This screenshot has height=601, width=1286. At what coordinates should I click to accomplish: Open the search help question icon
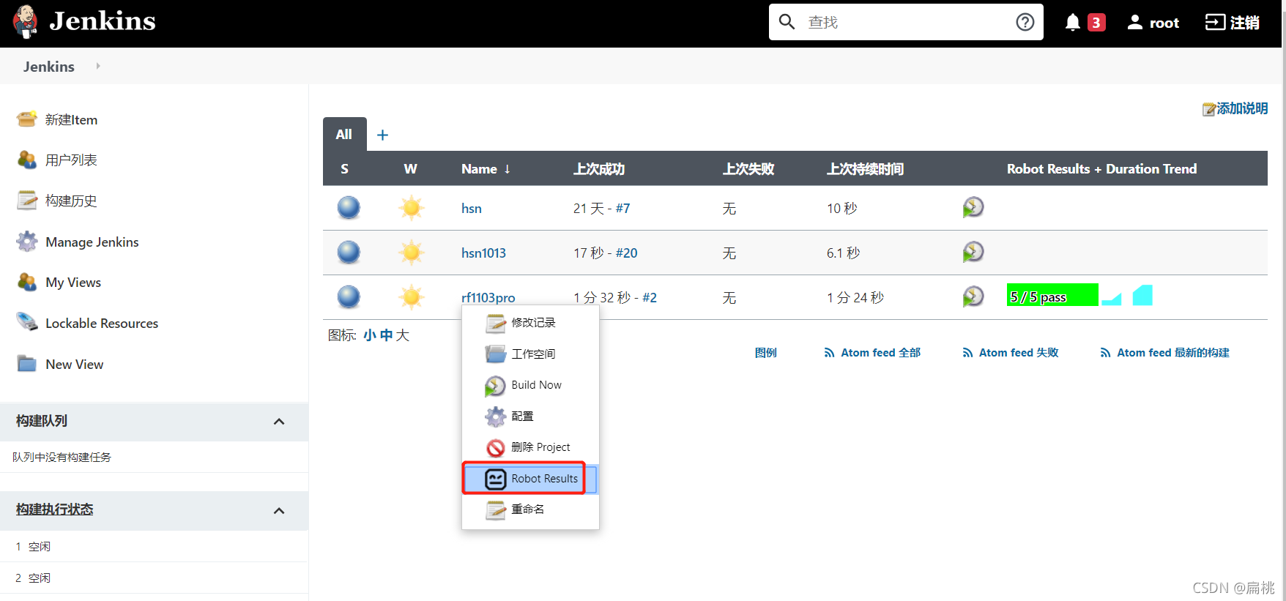coord(1025,22)
